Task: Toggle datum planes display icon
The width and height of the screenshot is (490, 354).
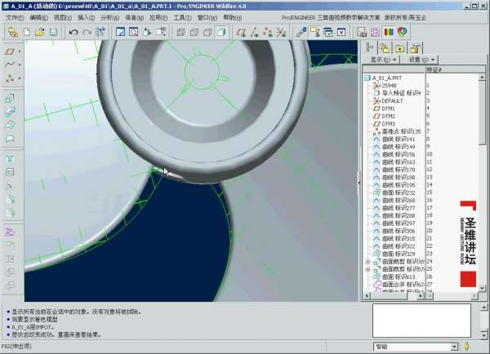Action: click(x=241, y=32)
